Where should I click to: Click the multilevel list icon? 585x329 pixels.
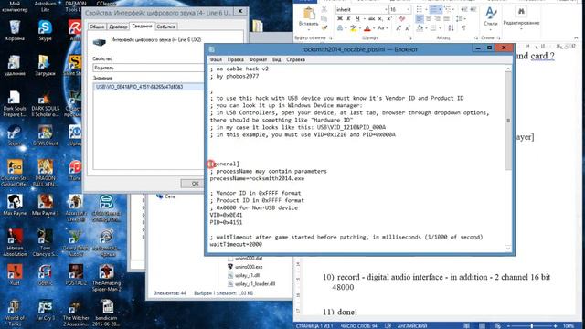click(x=448, y=9)
